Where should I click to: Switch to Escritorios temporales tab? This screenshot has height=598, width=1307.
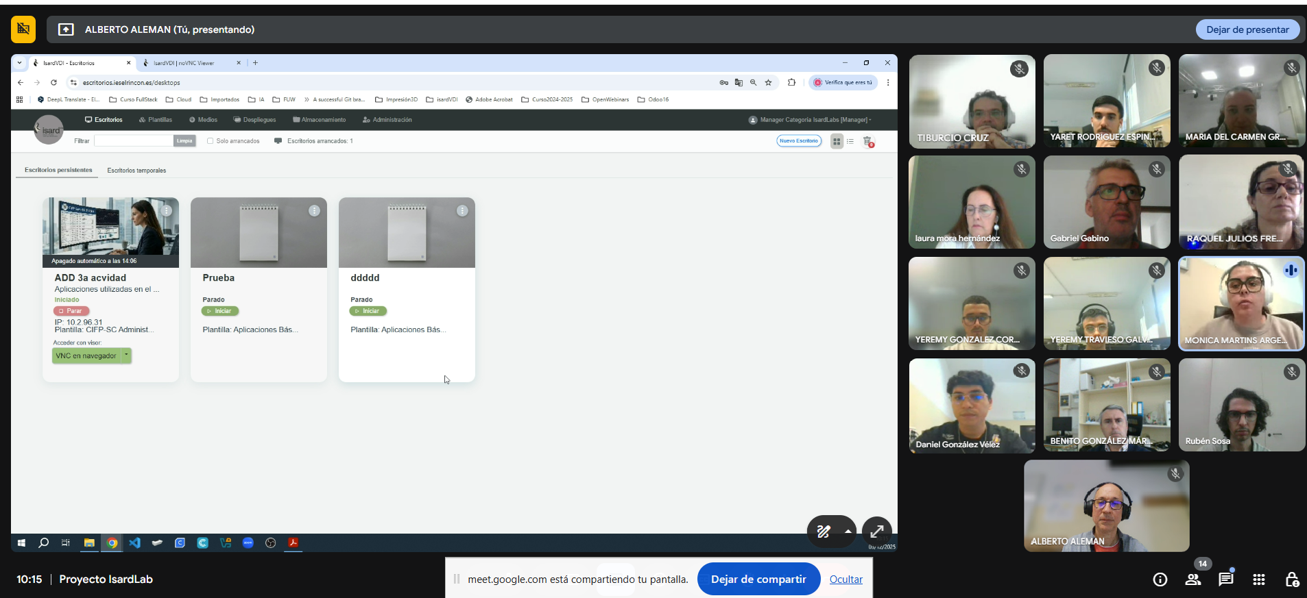[x=136, y=171]
